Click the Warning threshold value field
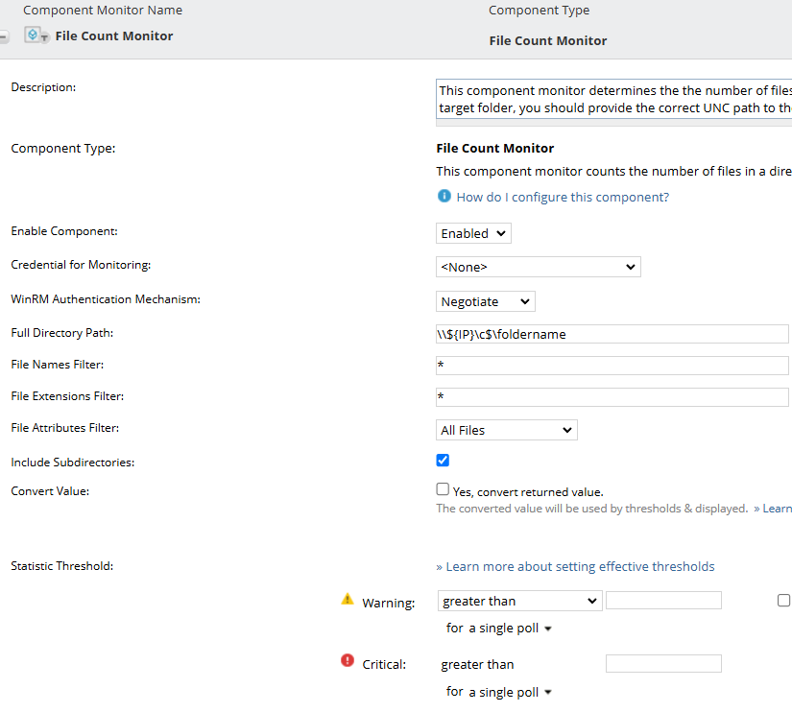Image resolution: width=792 pixels, height=712 pixels. click(663, 601)
